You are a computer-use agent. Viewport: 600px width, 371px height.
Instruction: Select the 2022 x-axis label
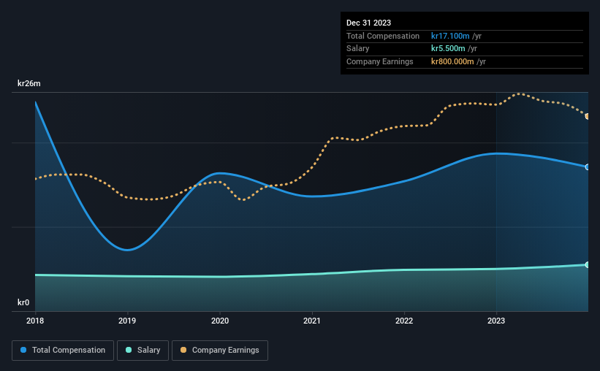coord(404,321)
